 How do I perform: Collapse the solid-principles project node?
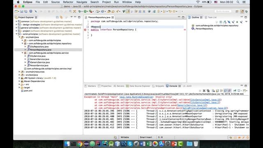(x=16, y=34)
